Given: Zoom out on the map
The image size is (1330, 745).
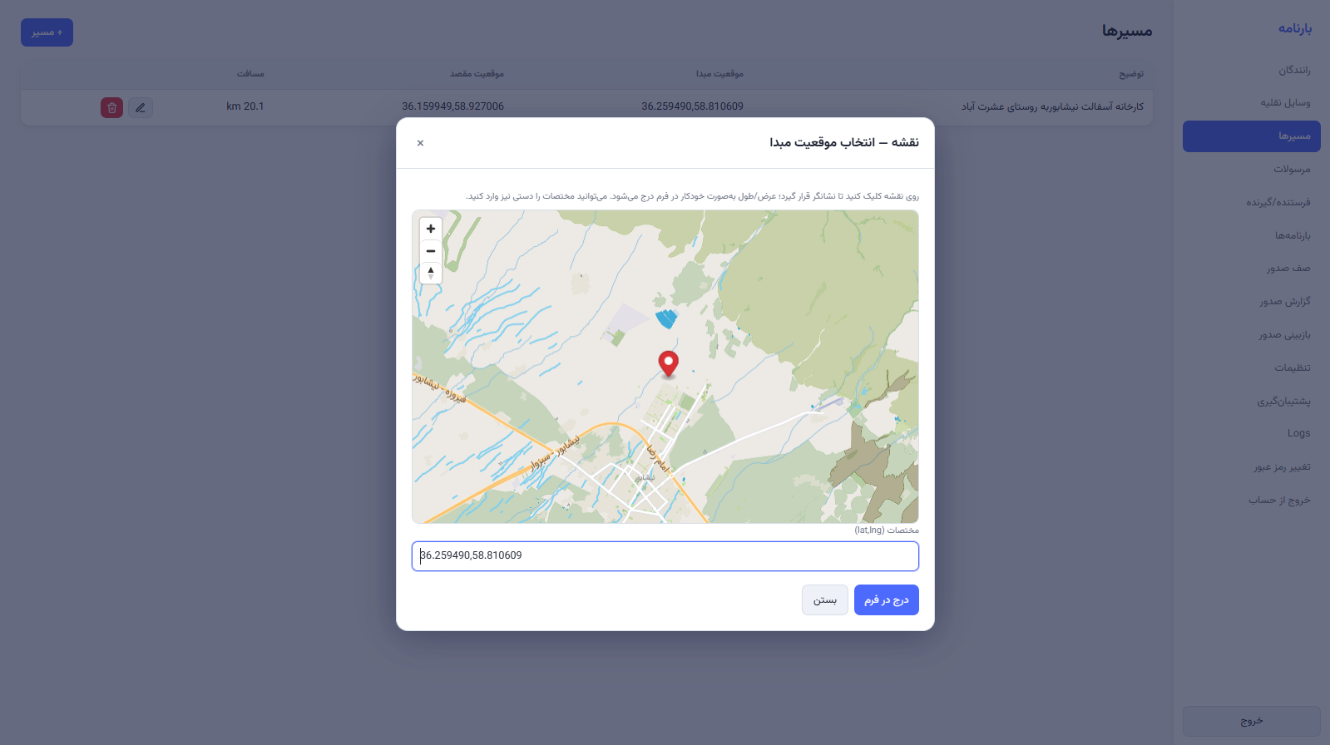Looking at the screenshot, I should [x=431, y=251].
